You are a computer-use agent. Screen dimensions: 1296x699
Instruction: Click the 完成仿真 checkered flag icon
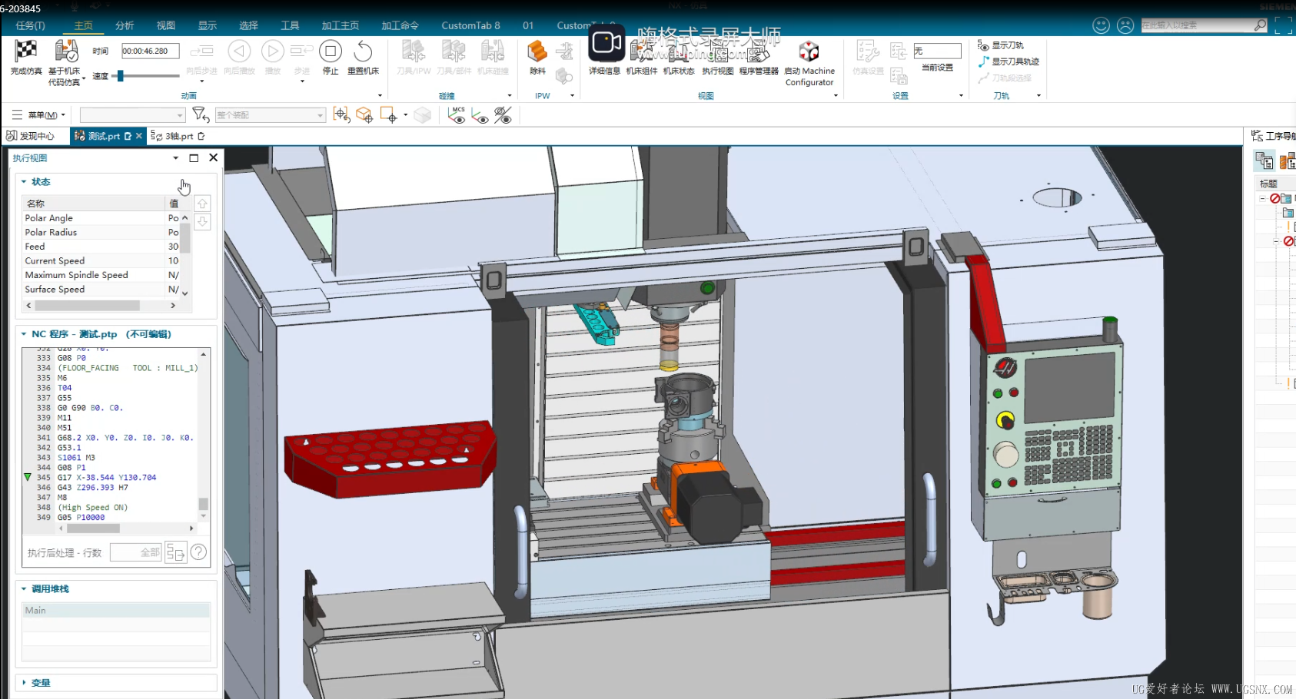pyautogui.click(x=26, y=51)
